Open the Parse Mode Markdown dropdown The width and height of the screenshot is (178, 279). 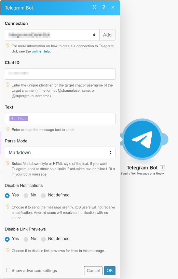pyautogui.click(x=60, y=152)
